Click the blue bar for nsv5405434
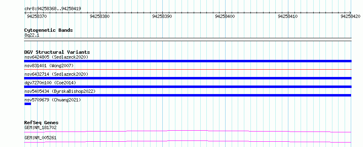The height and width of the screenshot is (147, 363). tap(188, 95)
